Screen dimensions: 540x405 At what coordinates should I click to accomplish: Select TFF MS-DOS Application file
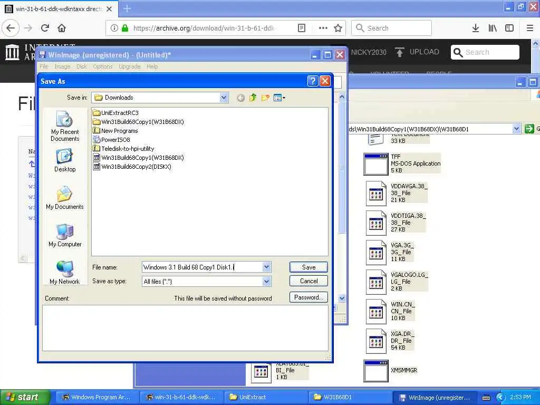click(x=402, y=163)
